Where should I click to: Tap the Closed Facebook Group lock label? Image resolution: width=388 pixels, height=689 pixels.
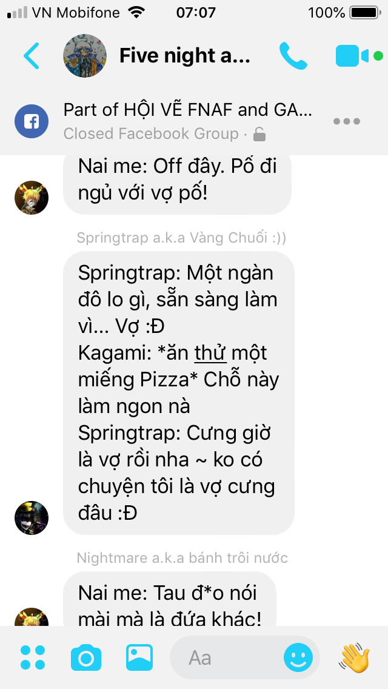pos(164,133)
